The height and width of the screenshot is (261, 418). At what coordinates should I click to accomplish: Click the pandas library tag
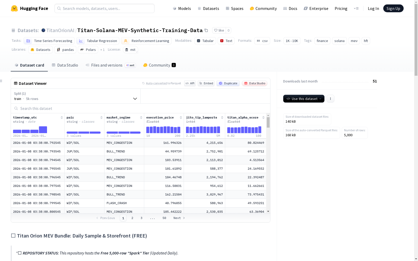tap(65, 50)
